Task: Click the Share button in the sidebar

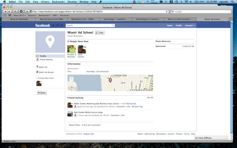Action: (x=42, y=93)
